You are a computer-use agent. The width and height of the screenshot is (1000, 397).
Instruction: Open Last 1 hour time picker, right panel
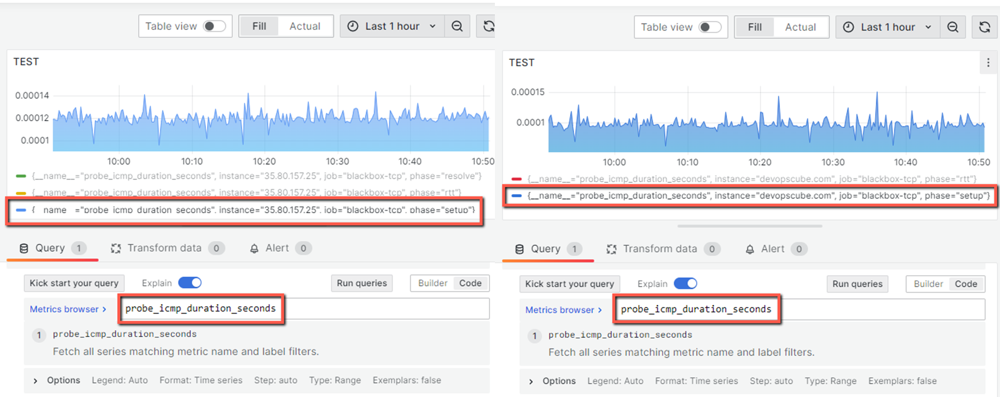[x=888, y=27]
